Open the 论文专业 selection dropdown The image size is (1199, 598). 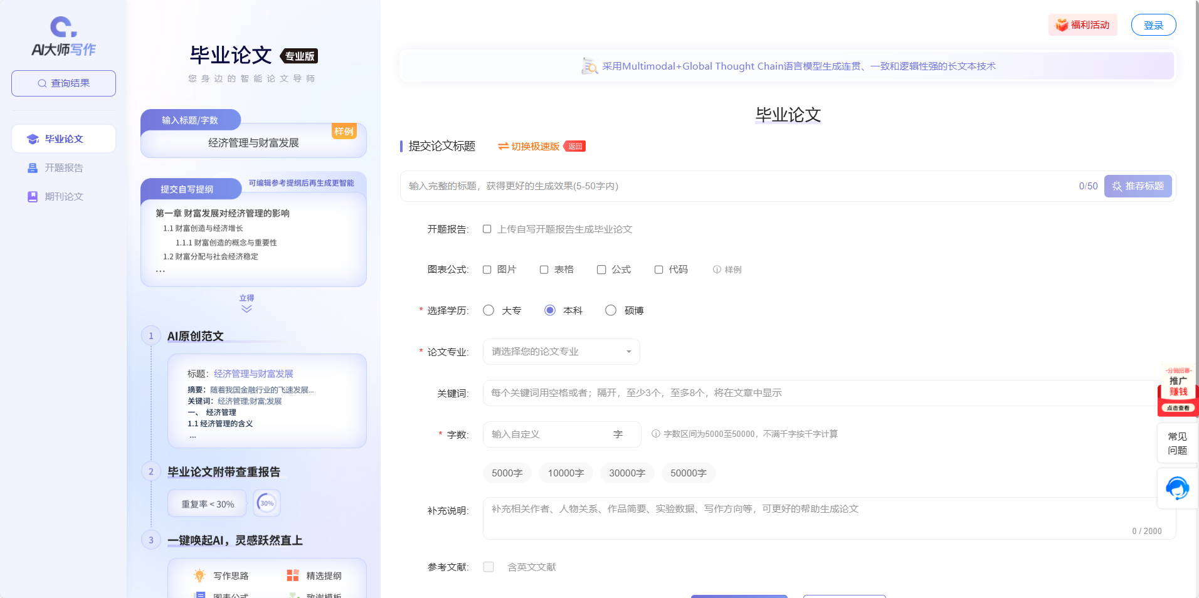pos(561,352)
